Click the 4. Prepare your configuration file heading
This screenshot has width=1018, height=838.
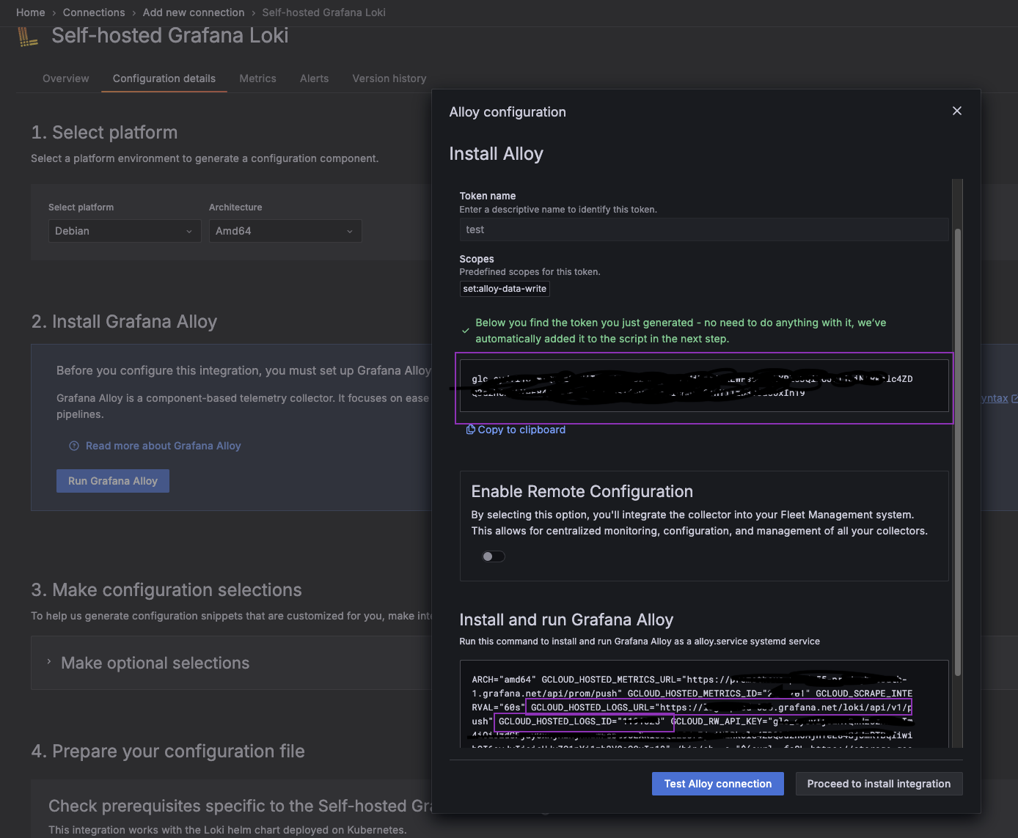coord(168,751)
